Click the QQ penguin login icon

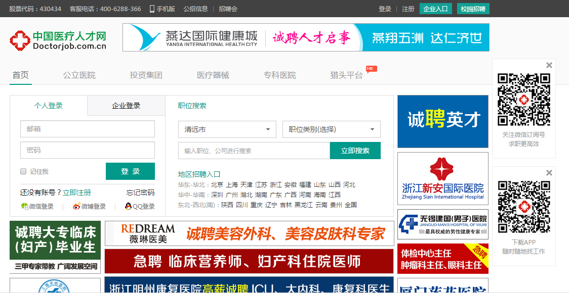tap(128, 206)
